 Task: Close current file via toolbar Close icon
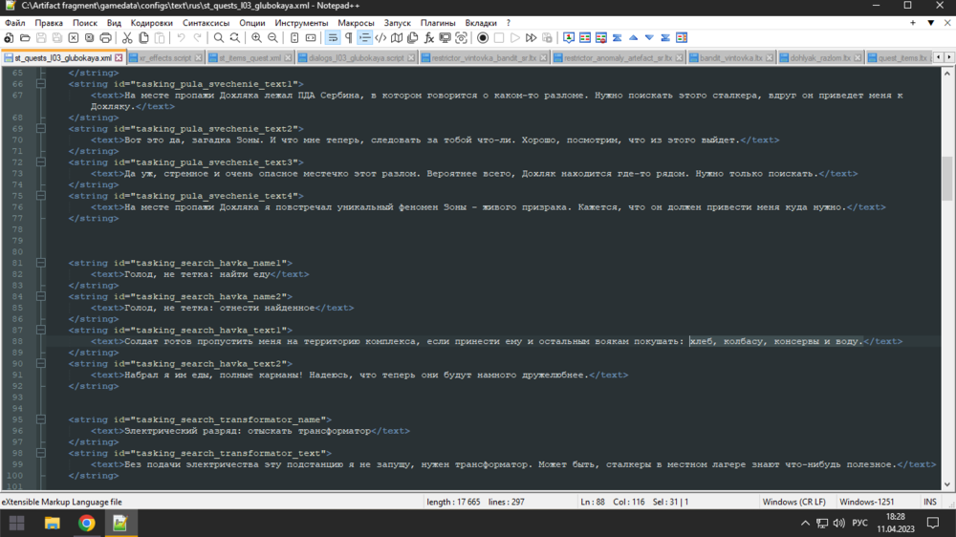click(74, 38)
